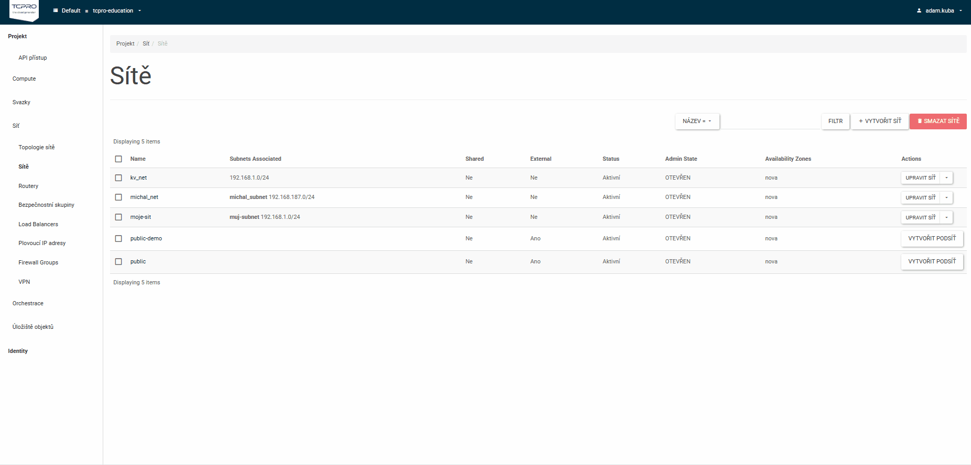Click the user icon beside adam.kuba
The image size is (971, 465).
pyautogui.click(x=919, y=10)
